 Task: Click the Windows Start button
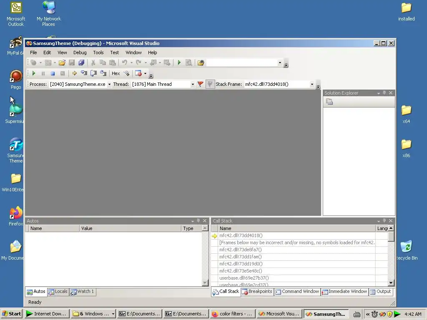click(x=12, y=314)
